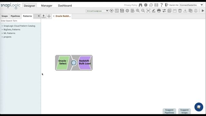Viewport: 206px width, 116px height.
Task: Zoom in on the canvas
Action: (x=138, y=11)
